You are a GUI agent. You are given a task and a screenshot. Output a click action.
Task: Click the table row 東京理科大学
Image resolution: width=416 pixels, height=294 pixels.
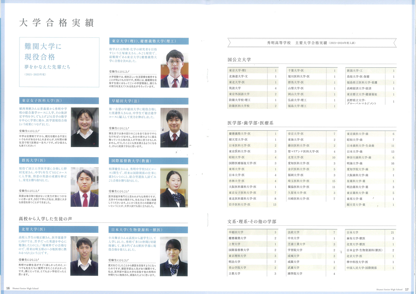point(253,256)
